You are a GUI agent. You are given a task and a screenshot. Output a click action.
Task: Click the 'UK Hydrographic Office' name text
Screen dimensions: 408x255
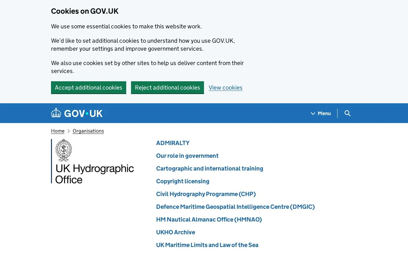point(95,174)
